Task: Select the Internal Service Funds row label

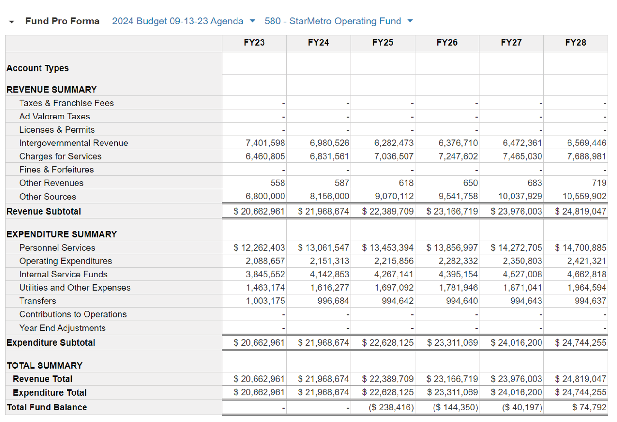Action: (63, 274)
